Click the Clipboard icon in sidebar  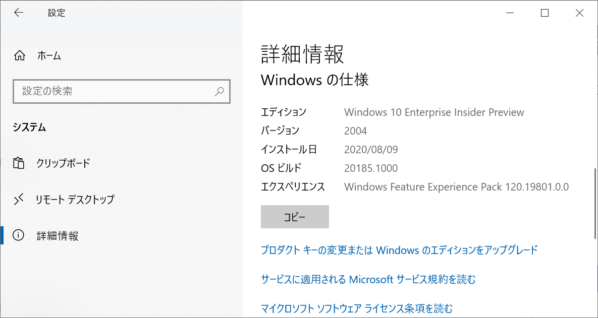19,163
